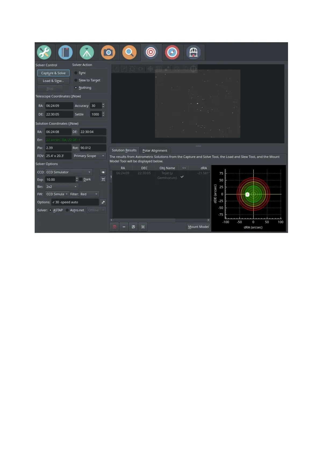Select the Tejat (μ Geminorum) table cell
This screenshot has width=320, height=453.
coord(167,175)
